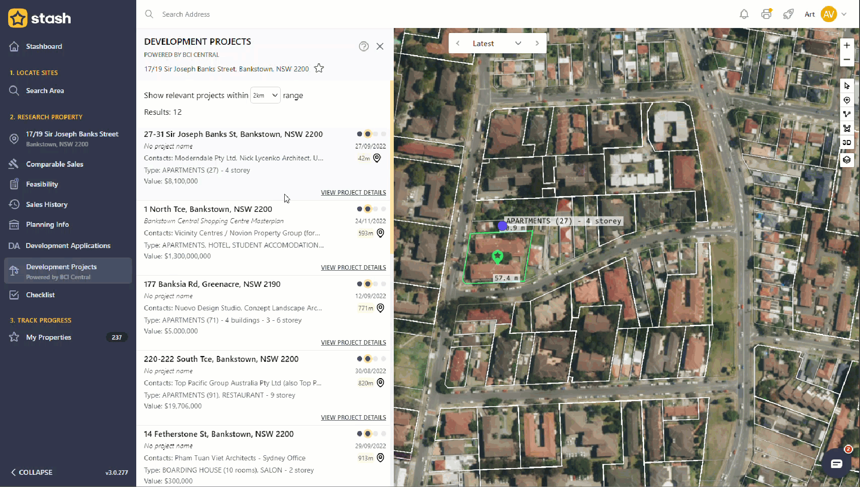Click the green property marker on map
The width and height of the screenshot is (860, 487).
(497, 257)
